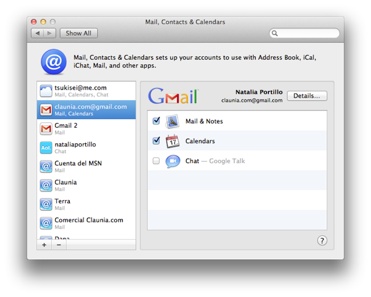Open help with the question mark button
Image resolution: width=371 pixels, height=297 pixels.
click(322, 241)
